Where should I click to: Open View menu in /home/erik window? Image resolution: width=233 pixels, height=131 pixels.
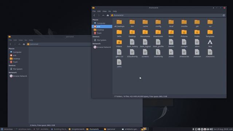coord(104,11)
